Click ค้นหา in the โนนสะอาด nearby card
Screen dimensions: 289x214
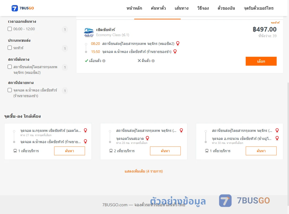(165, 151)
